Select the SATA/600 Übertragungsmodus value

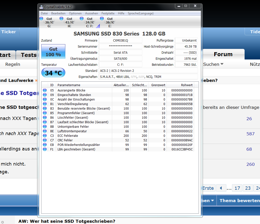(120, 59)
